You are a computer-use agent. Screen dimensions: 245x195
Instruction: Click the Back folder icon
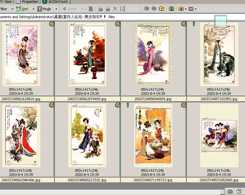click(x=147, y=9)
